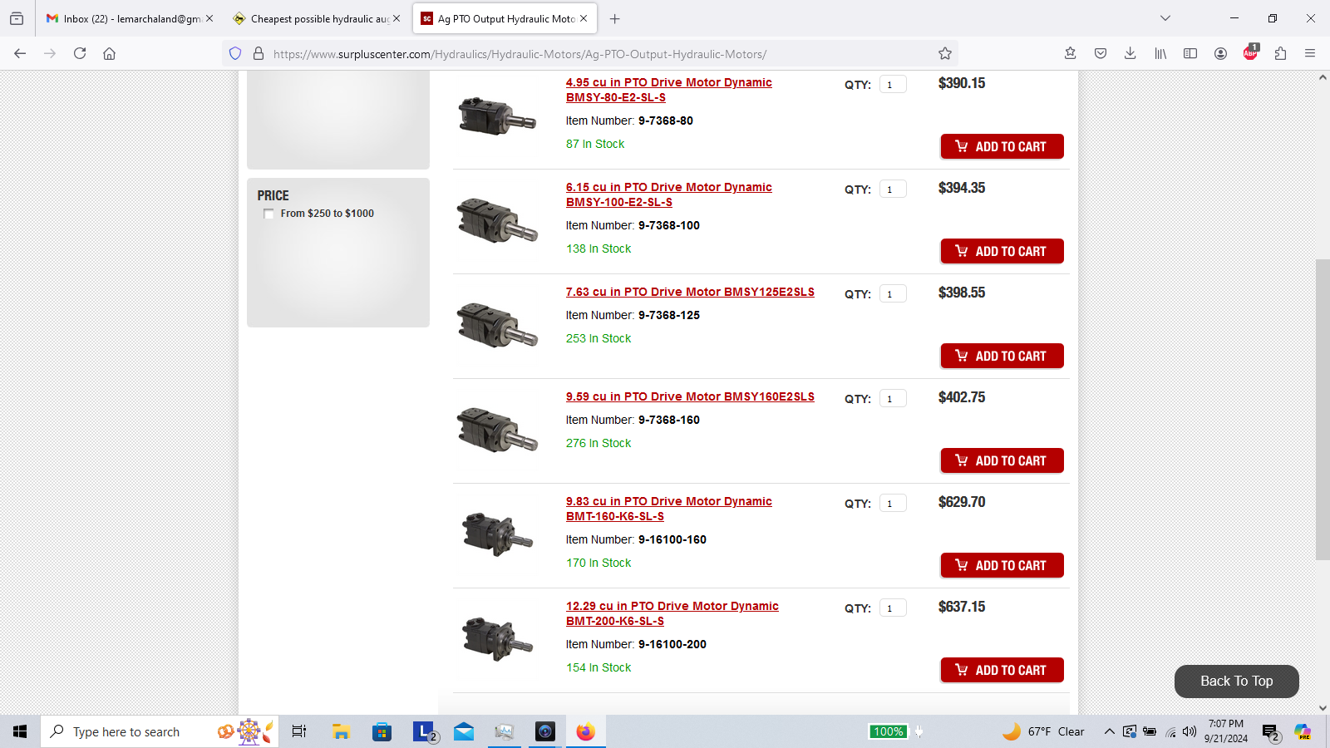The image size is (1330, 748).
Task: Open a new browser tab
Action: (x=615, y=18)
